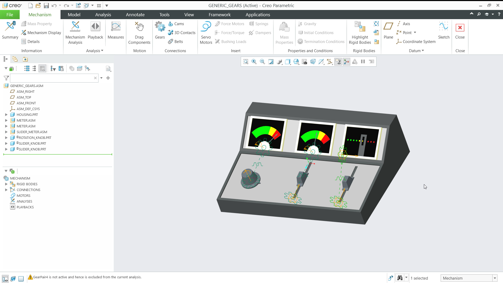Toggle the navigator panel icon in status bar
The image size is (503, 283).
(x=5, y=279)
